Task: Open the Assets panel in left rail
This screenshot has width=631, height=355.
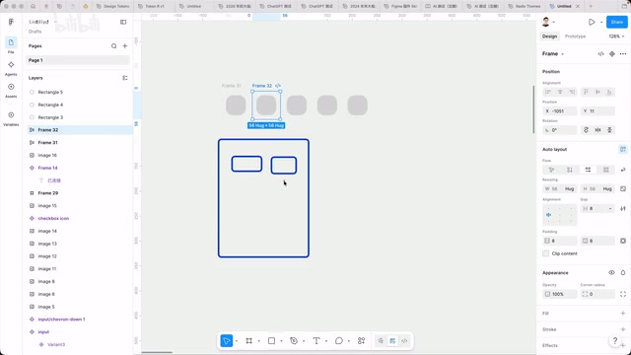Action: coord(11,90)
